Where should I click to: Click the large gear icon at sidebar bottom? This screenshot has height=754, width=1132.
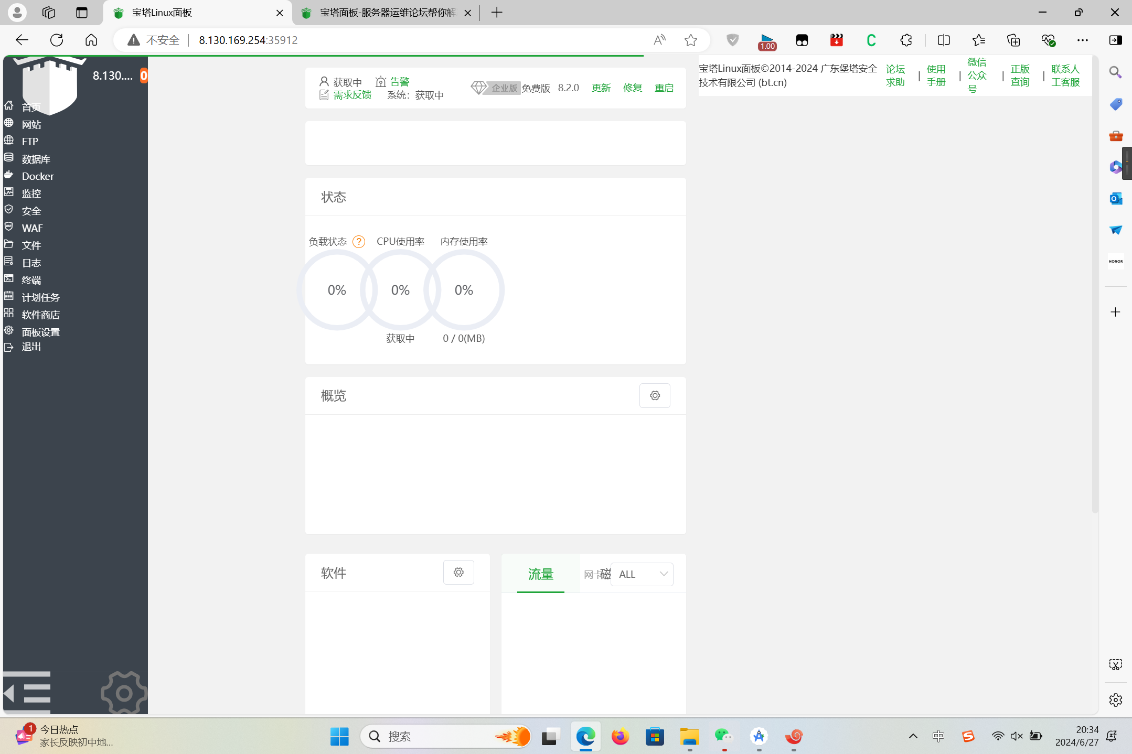point(124,693)
